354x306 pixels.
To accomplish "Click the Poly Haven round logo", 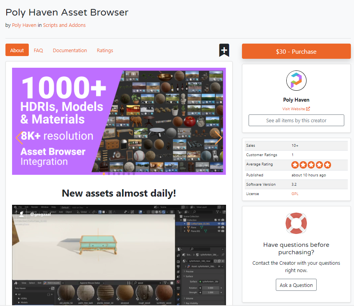I will tap(296, 81).
